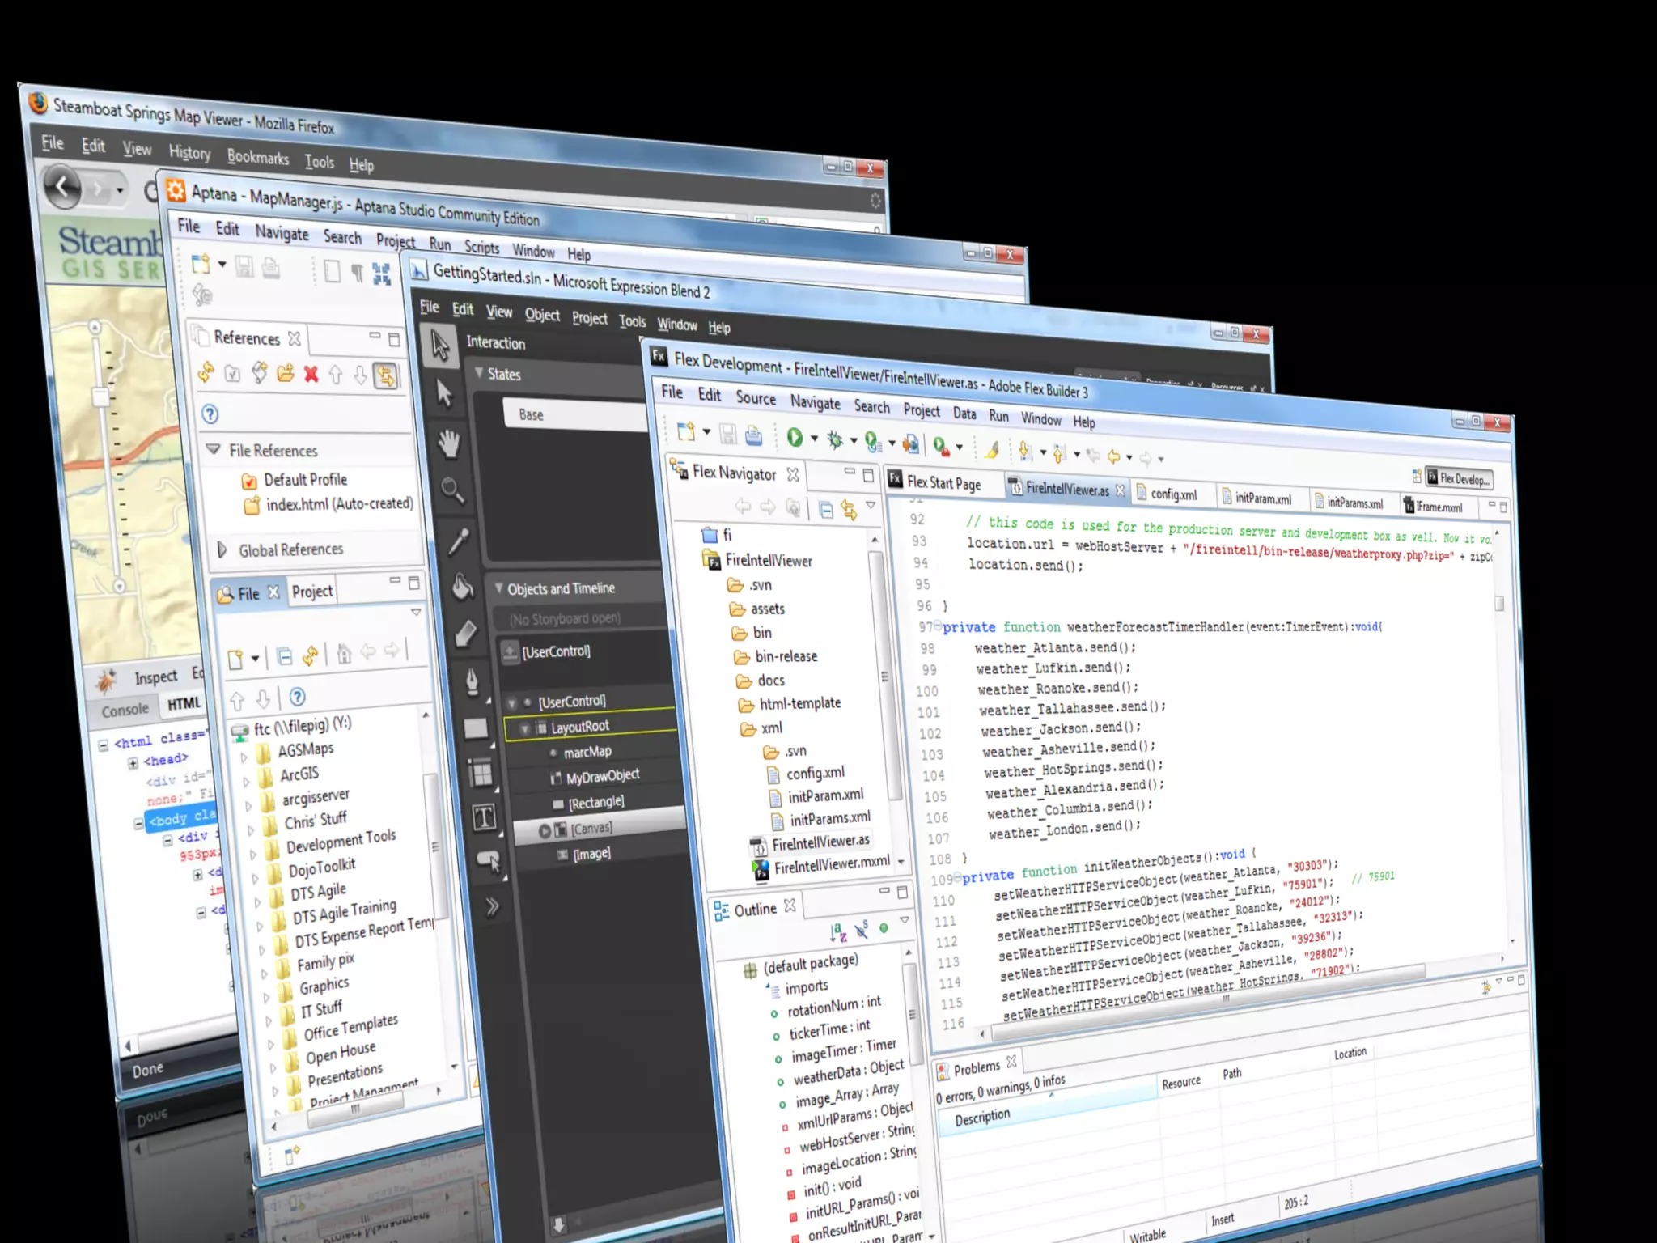Toggle code folding at line 97 in Flex editor
Viewport: 1657px width, 1243px height.
click(938, 626)
